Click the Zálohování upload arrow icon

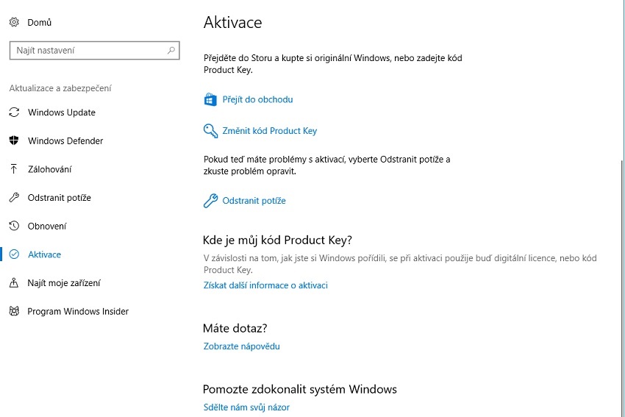(13, 169)
